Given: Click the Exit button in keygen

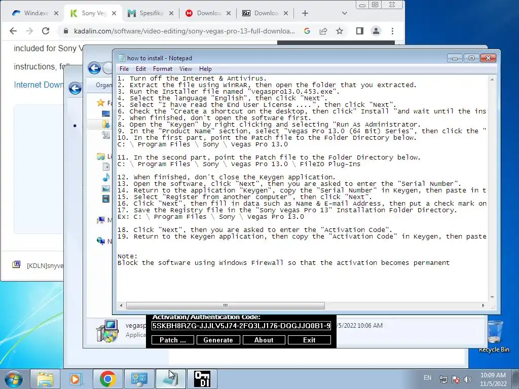Looking at the screenshot, I should point(309,340).
